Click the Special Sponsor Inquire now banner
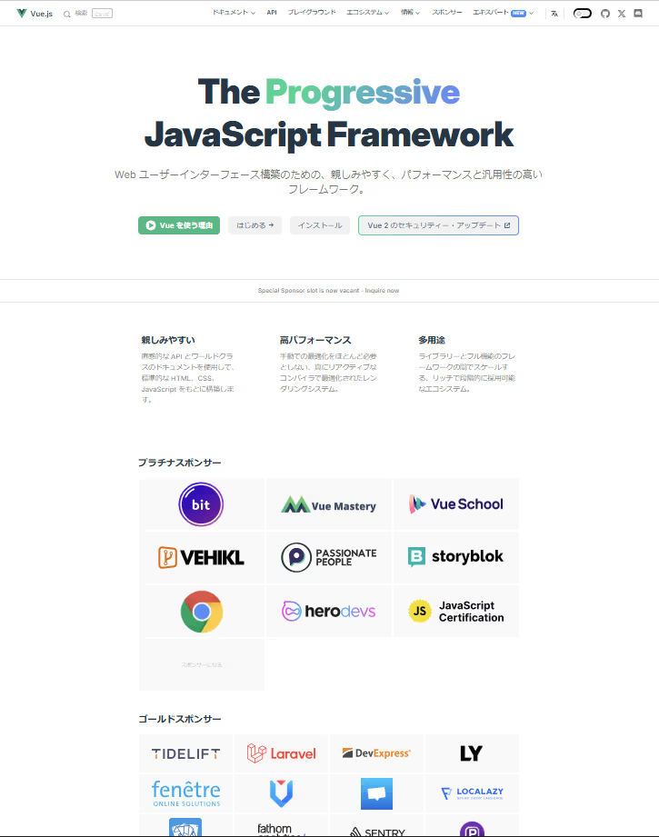Viewport: 659px width, 837px height. (x=329, y=291)
